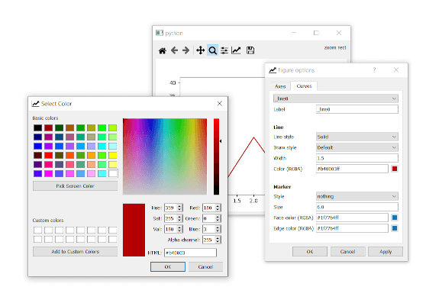Click the Red value spinbox field
The width and height of the screenshot is (426, 287).
[x=209, y=208]
